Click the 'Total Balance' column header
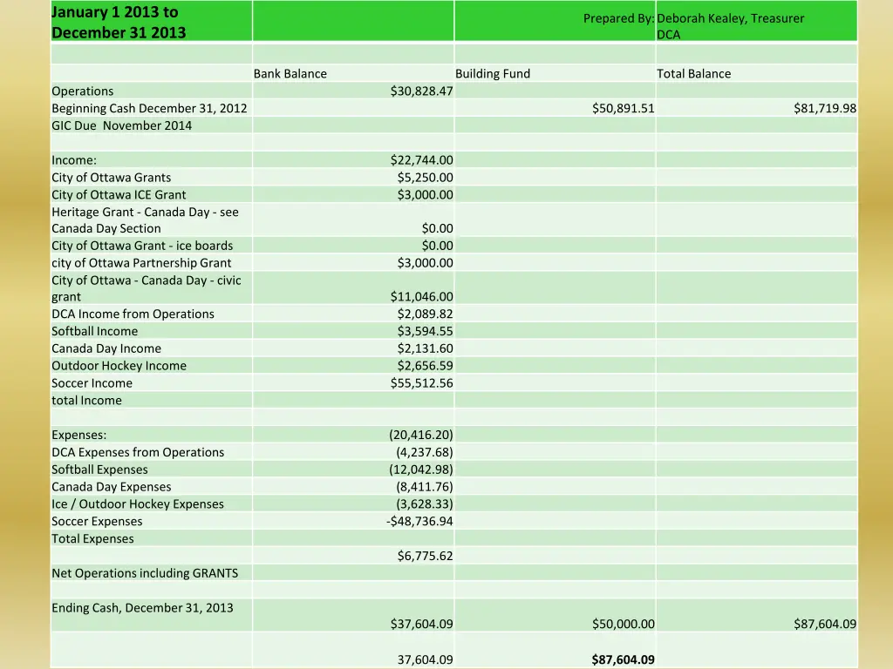This screenshot has height=669, width=893. (693, 73)
